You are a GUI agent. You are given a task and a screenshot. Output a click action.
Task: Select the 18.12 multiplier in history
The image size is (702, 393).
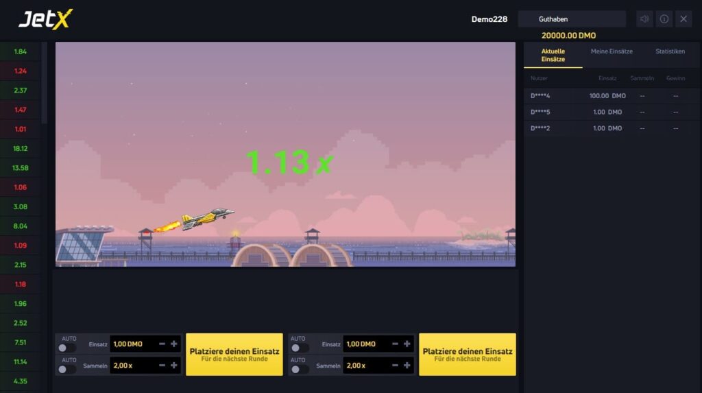click(20, 148)
